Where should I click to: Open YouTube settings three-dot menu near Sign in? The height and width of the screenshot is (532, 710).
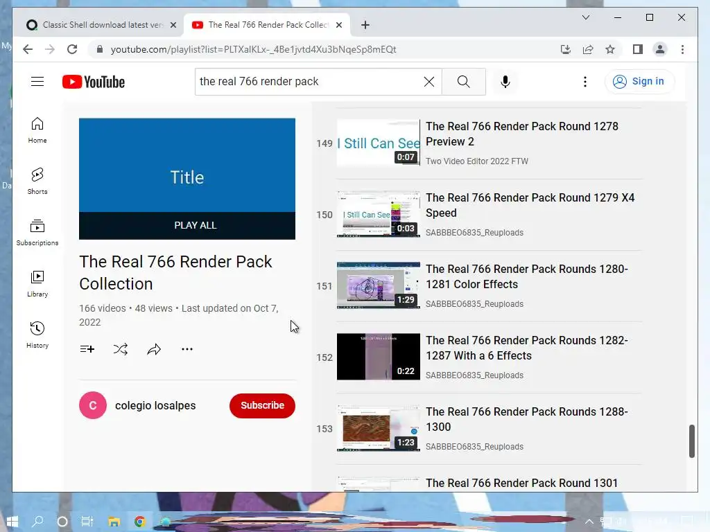pyautogui.click(x=585, y=82)
